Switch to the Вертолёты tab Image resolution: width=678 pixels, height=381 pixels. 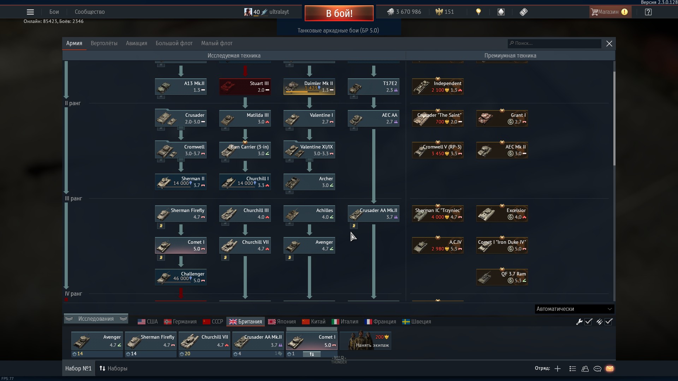click(104, 43)
